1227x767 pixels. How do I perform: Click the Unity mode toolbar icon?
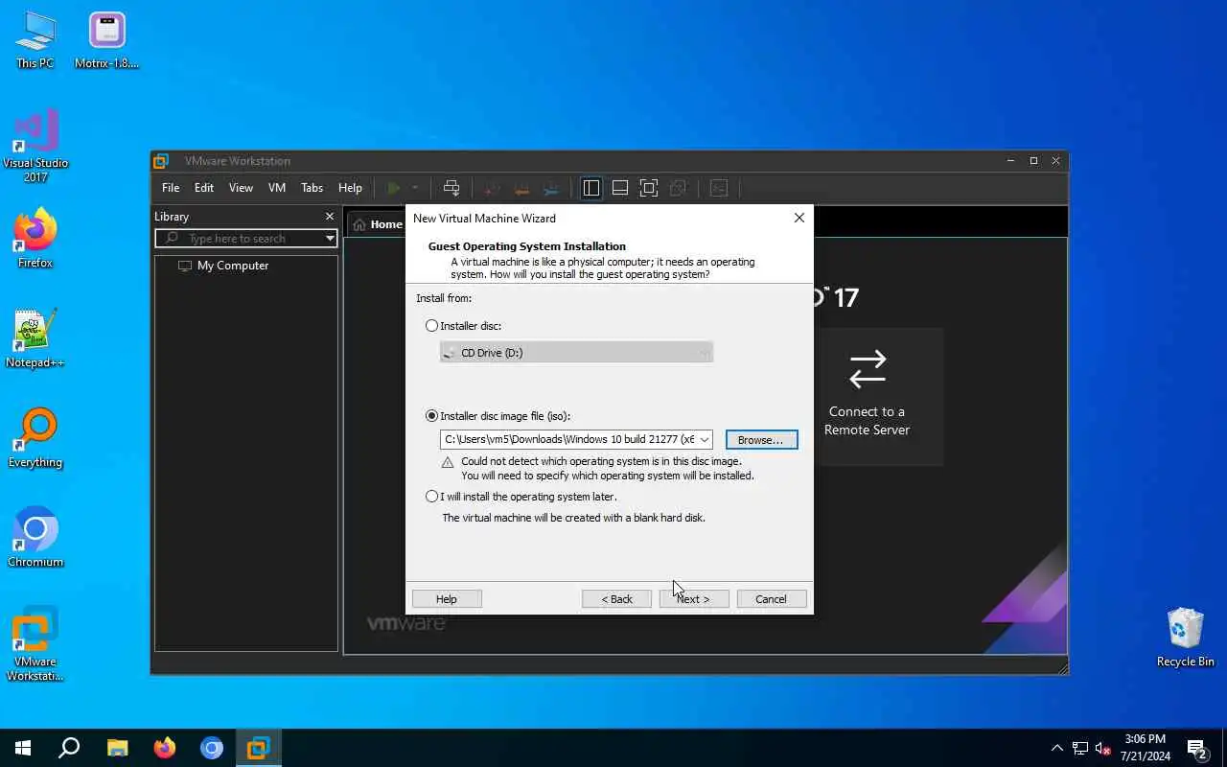click(x=678, y=188)
